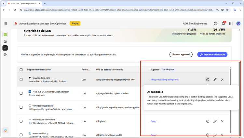Dismiss suggestion for the onboarding-infographic row
Image resolution: width=244 pixels, height=138 pixels.
point(222,80)
